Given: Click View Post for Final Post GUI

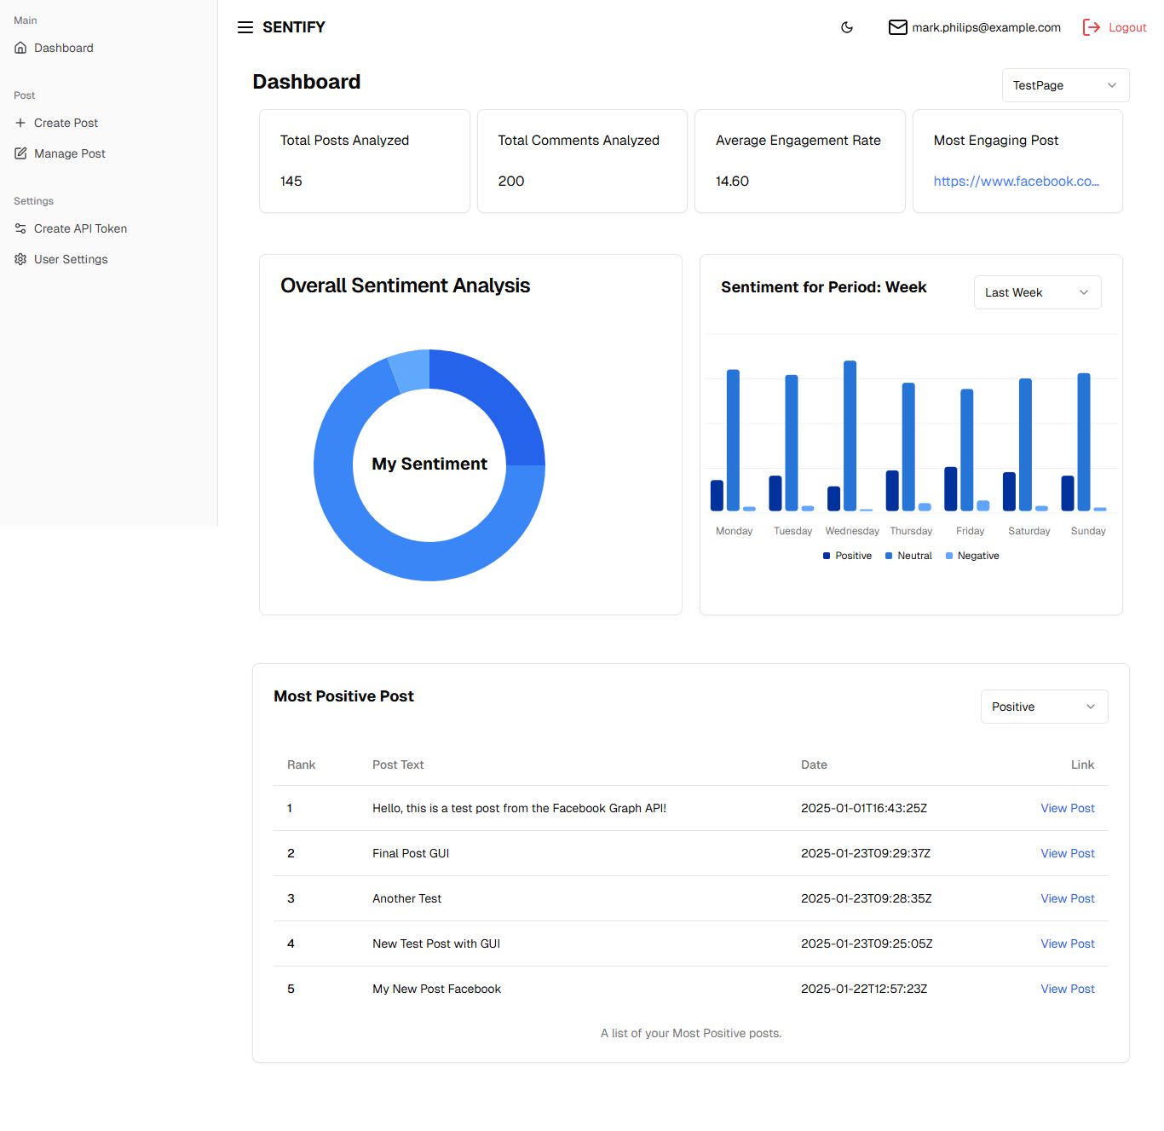Looking at the screenshot, I should pos(1067,853).
